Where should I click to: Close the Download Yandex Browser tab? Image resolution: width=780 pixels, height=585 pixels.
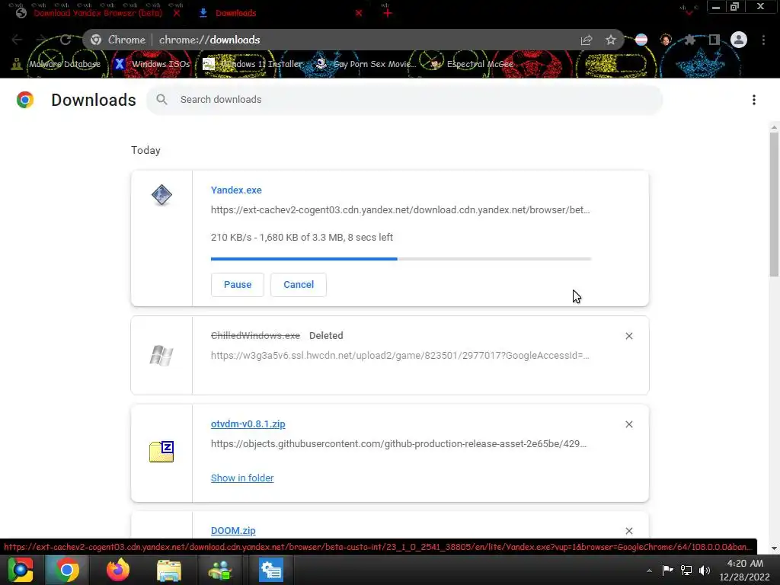coord(177,13)
